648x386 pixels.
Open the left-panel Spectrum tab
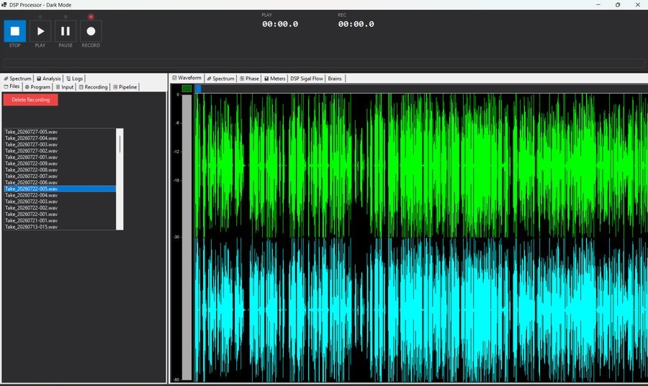[17, 78]
